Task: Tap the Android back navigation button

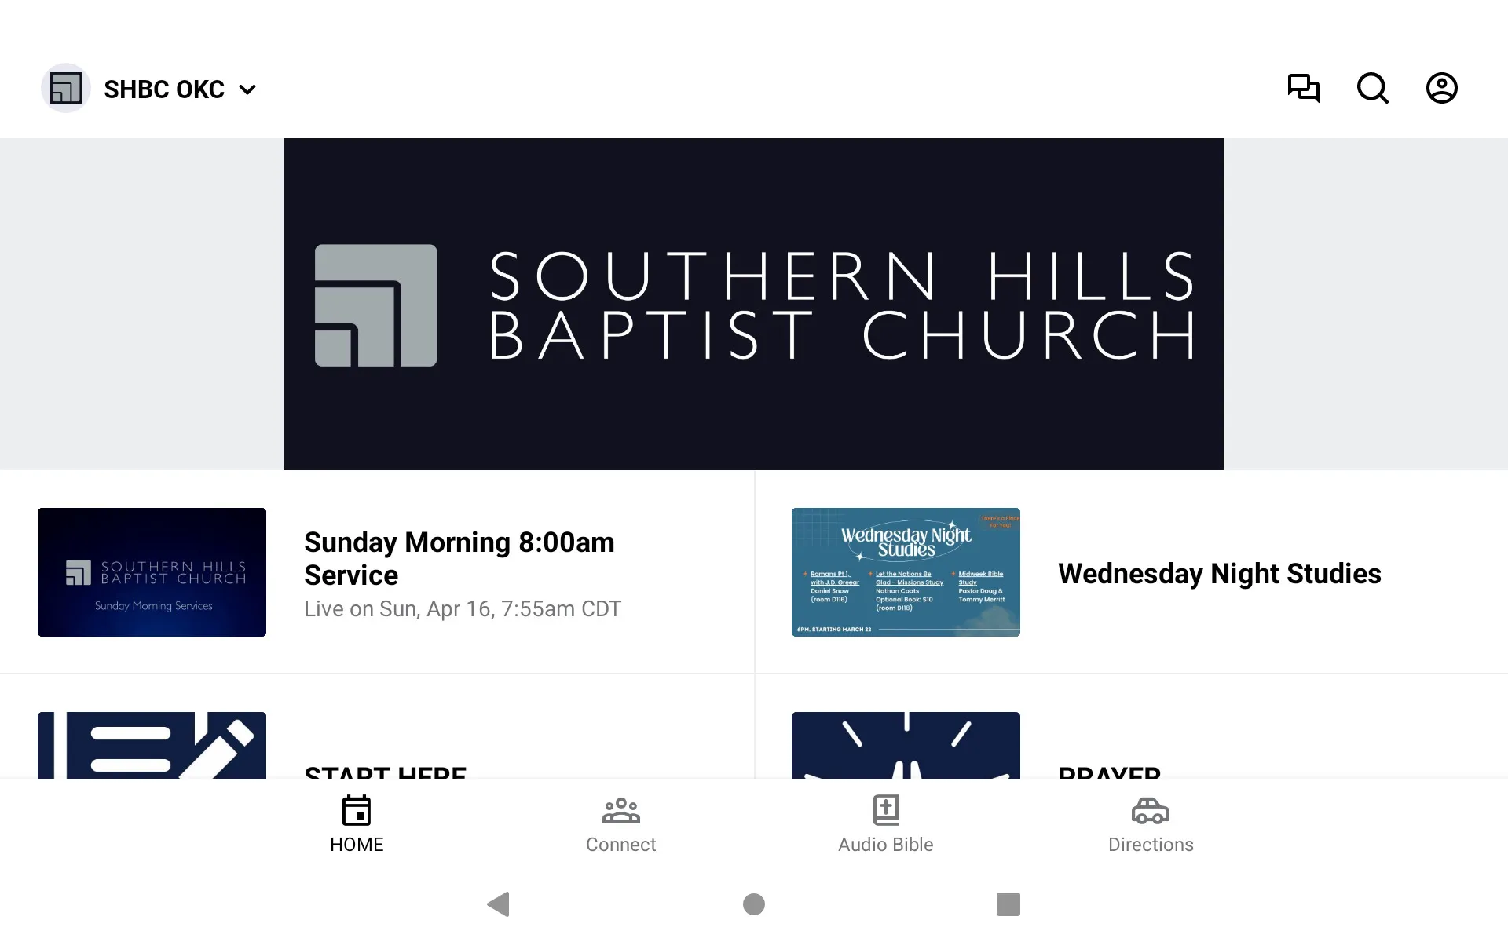Action: click(x=498, y=904)
